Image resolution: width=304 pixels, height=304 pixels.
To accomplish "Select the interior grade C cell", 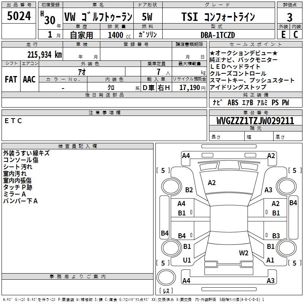I will click(296, 34).
